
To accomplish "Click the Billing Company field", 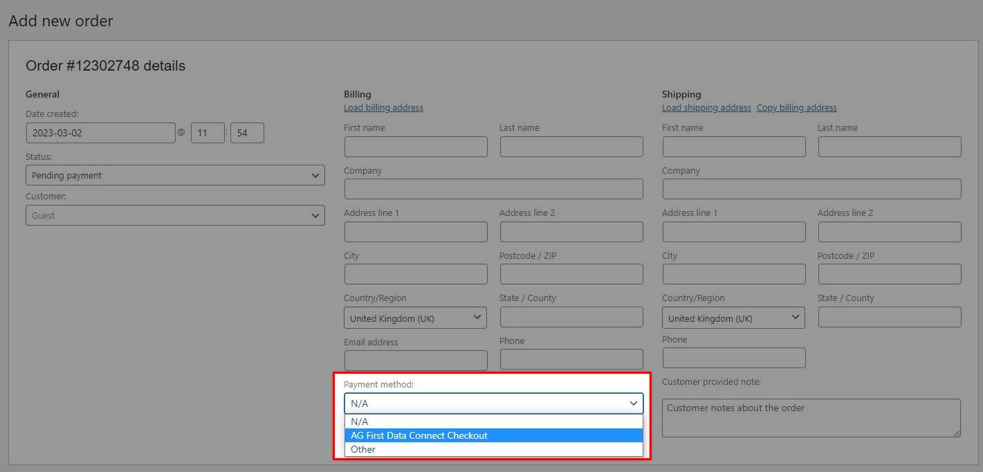I will (494, 189).
